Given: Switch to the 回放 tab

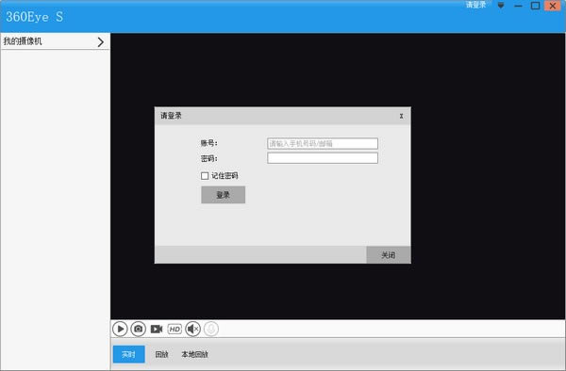Looking at the screenshot, I should tap(161, 354).
